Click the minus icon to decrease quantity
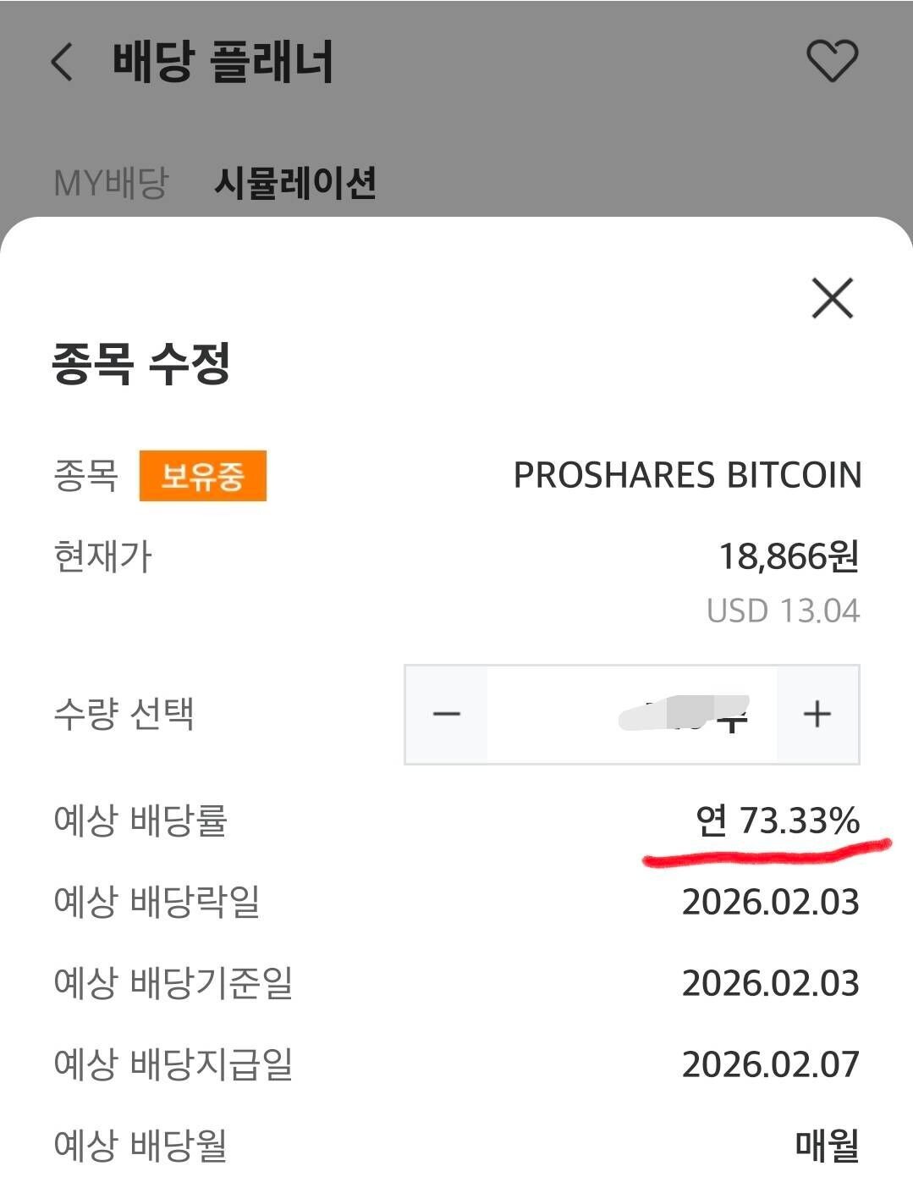This screenshot has width=913, height=1177. pos(446,716)
